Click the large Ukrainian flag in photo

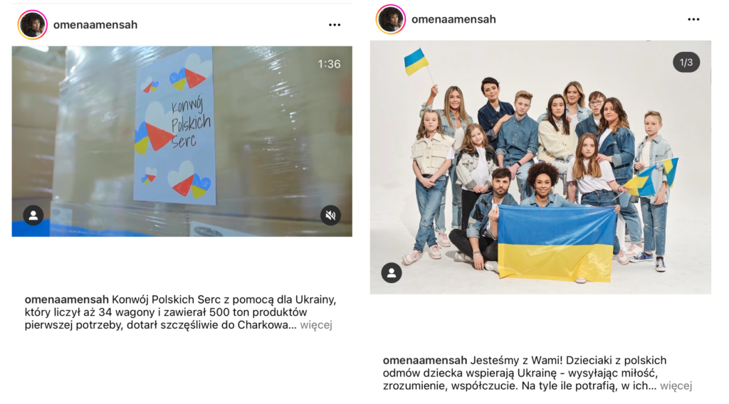(557, 244)
